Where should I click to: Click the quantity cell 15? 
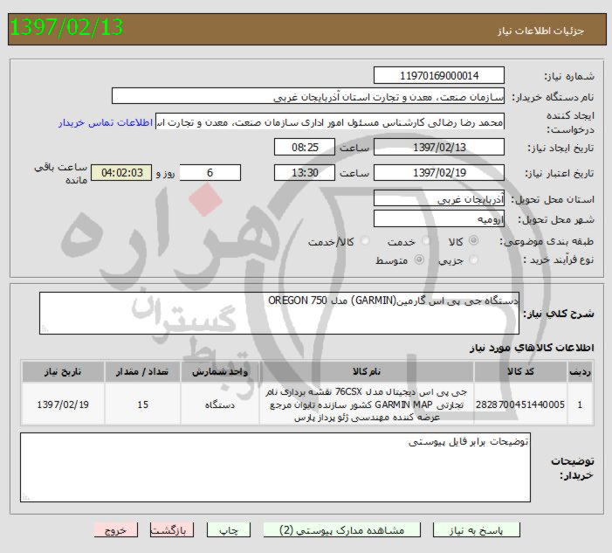point(142,404)
